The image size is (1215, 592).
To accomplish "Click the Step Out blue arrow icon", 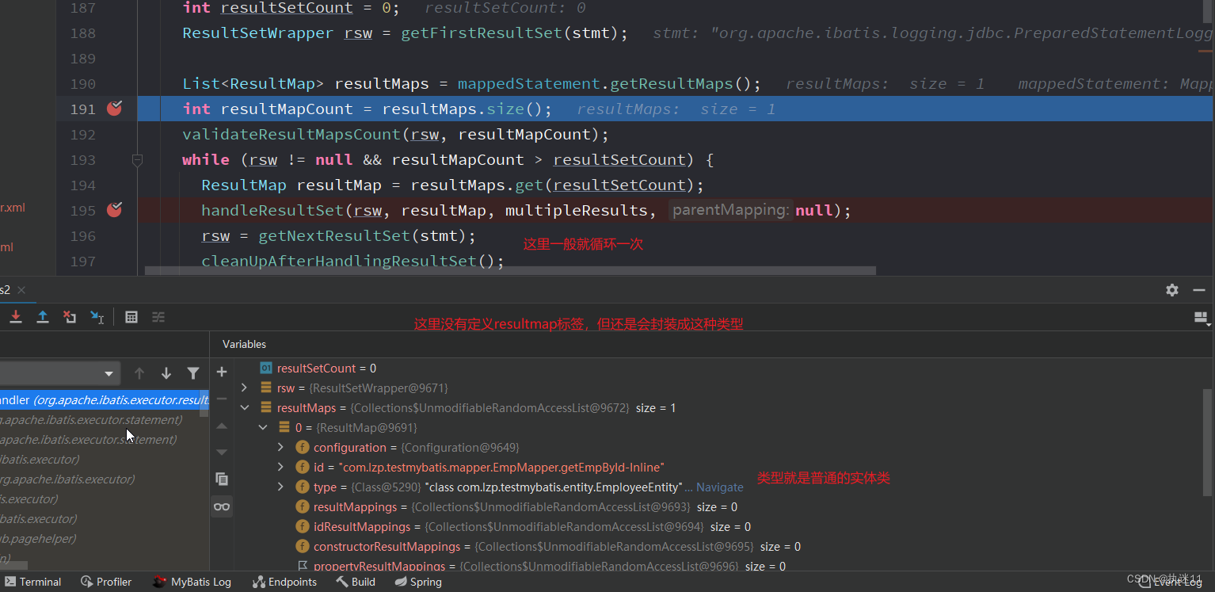I will click(x=43, y=317).
